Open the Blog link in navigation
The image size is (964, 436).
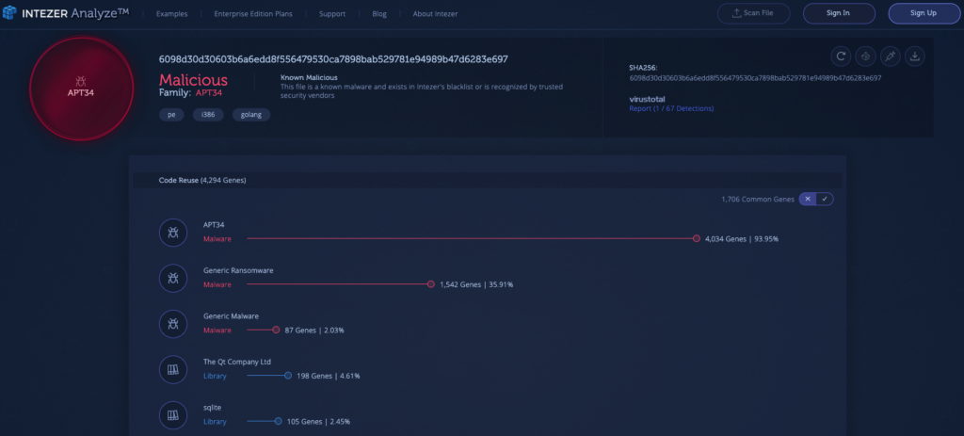pyautogui.click(x=379, y=13)
